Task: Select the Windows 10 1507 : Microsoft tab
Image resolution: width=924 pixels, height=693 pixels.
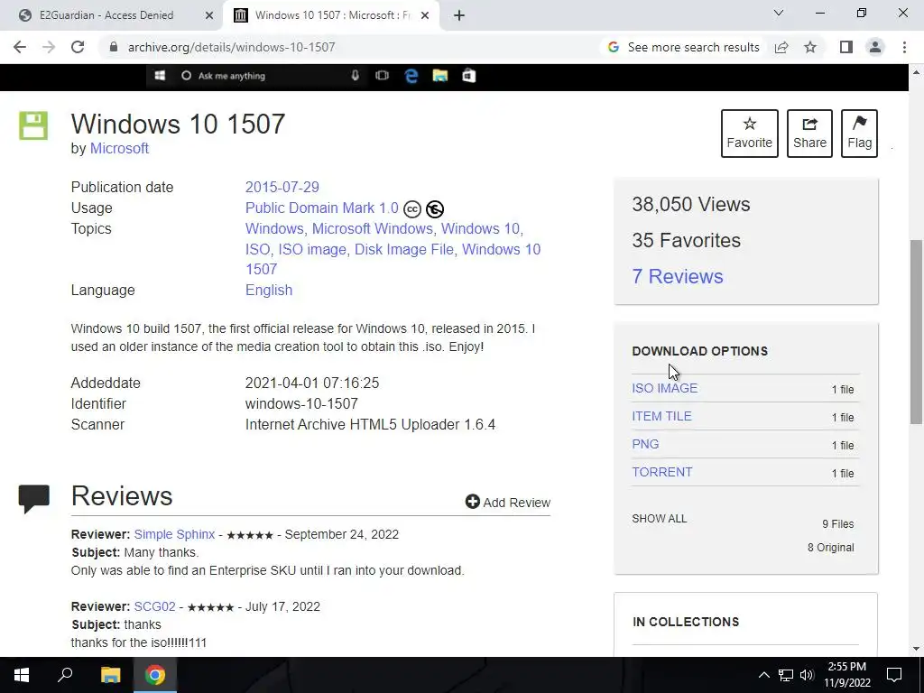Action: [x=333, y=15]
